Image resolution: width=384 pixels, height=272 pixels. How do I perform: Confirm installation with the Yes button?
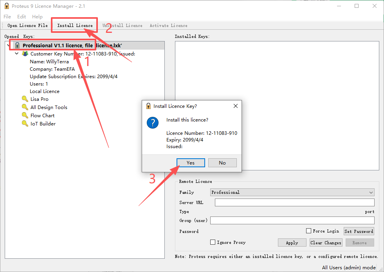191,163
